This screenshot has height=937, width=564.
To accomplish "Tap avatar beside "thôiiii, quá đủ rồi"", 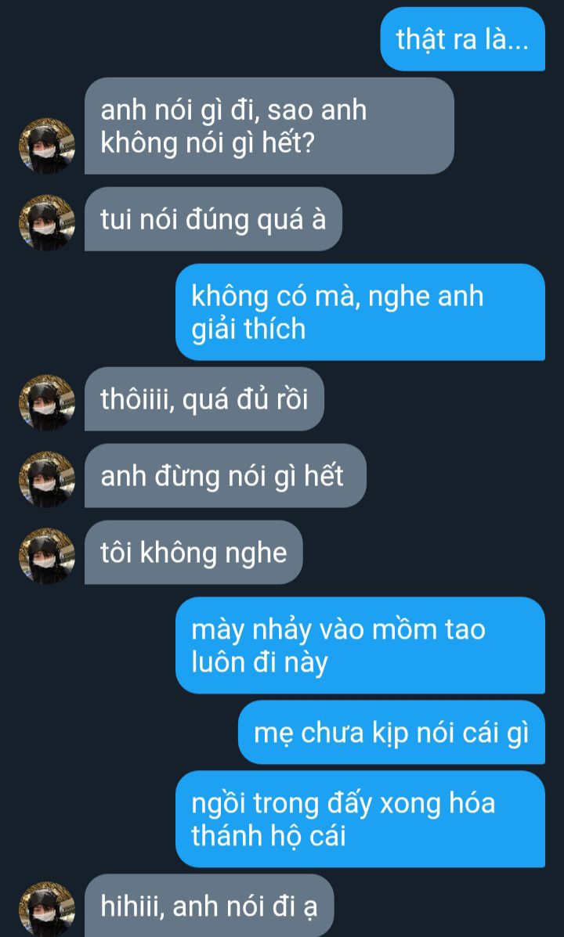I will 47,402.
